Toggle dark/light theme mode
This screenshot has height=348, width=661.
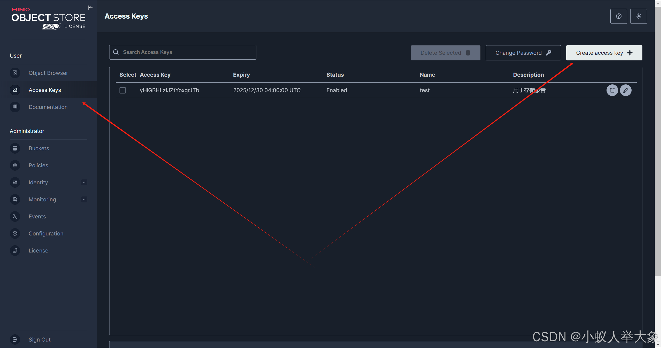click(638, 16)
